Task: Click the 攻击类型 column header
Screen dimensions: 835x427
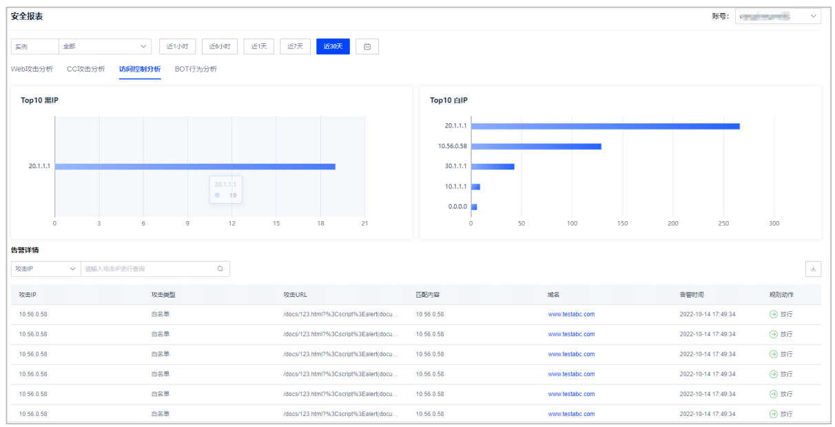Action: [x=163, y=295]
